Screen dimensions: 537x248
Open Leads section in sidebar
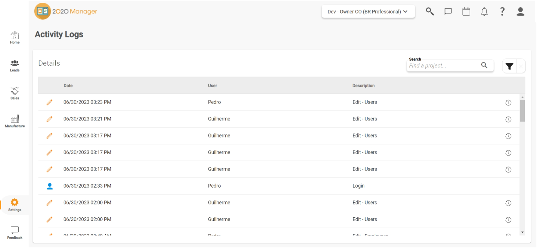pos(15,66)
